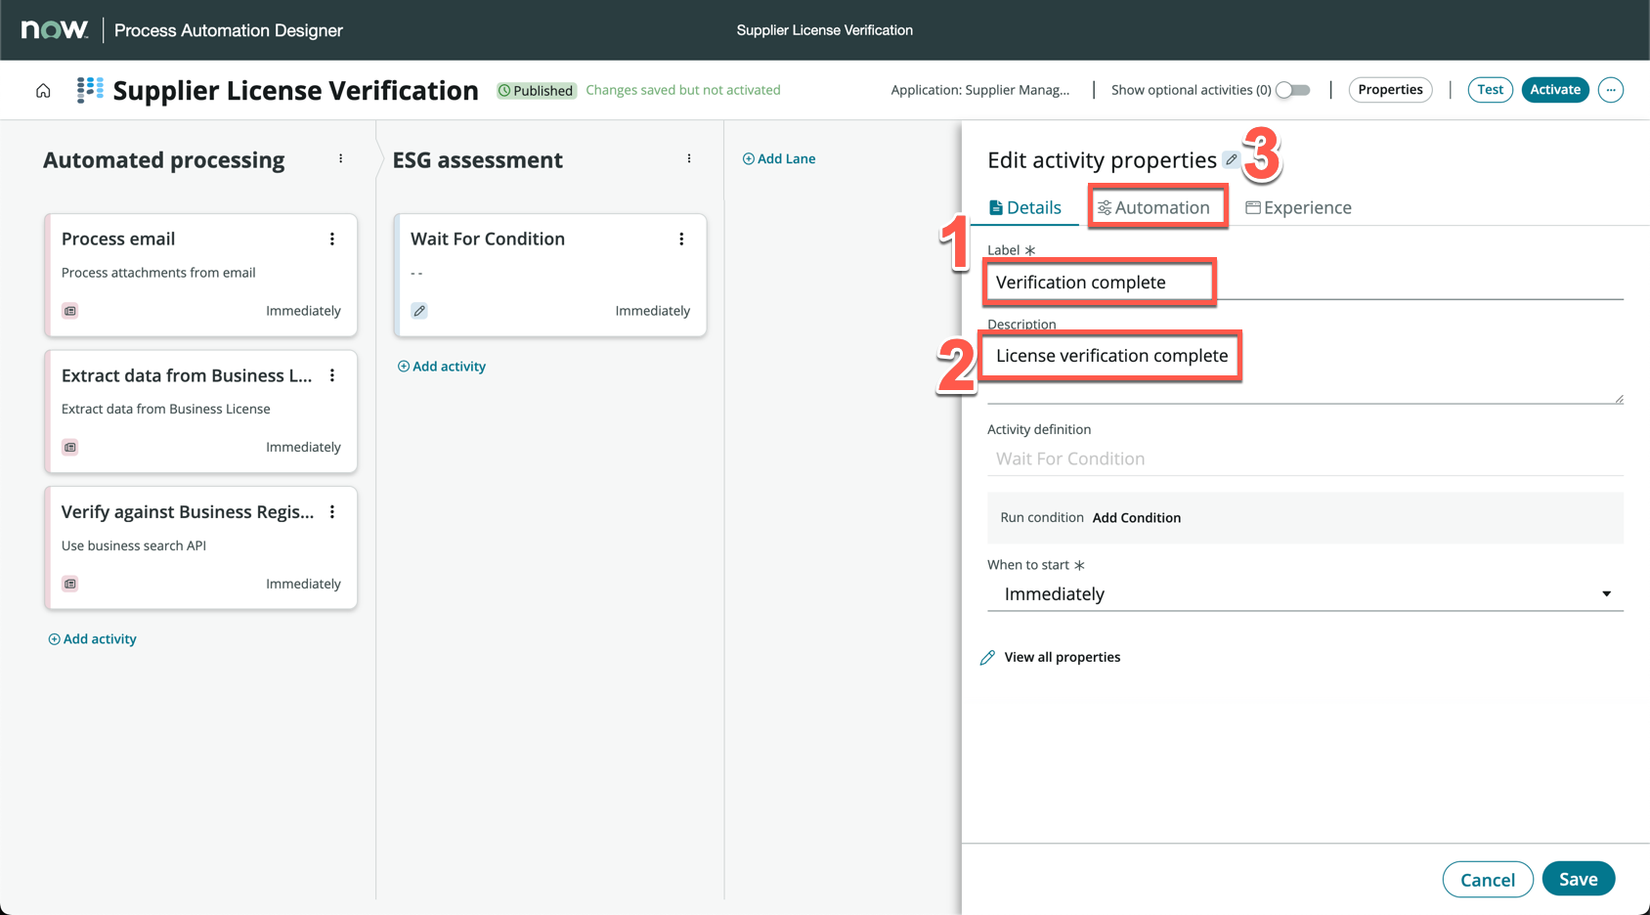Viewport: 1650px width, 915px height.
Task: Switch to the Experience tab
Action: click(x=1298, y=207)
